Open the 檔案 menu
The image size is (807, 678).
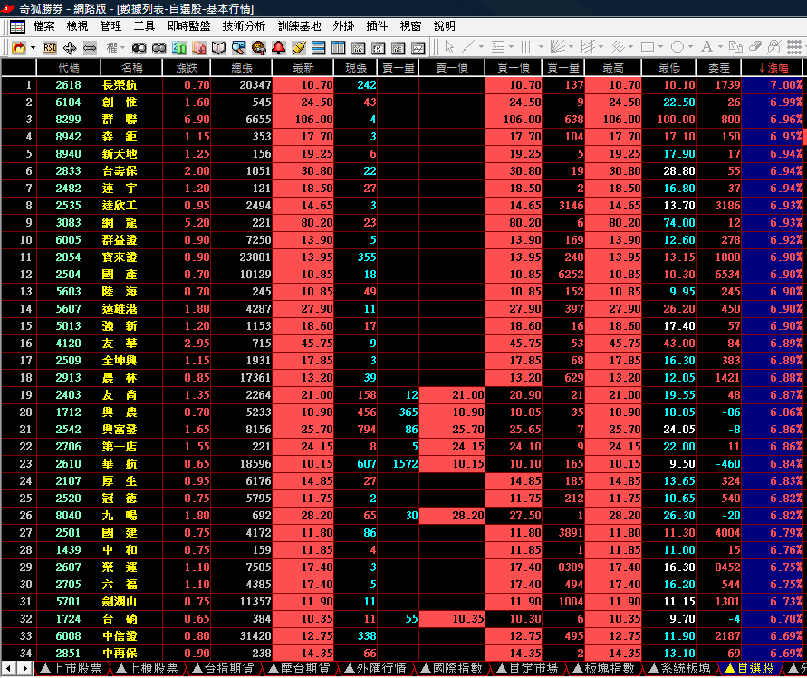pyautogui.click(x=43, y=25)
